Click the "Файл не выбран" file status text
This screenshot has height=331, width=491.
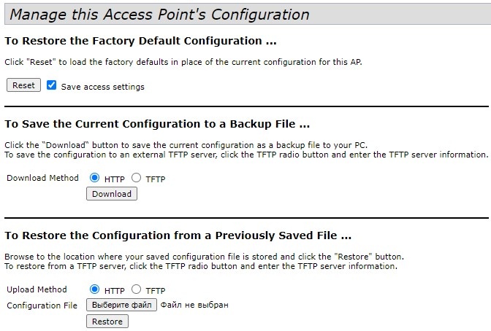194,305
